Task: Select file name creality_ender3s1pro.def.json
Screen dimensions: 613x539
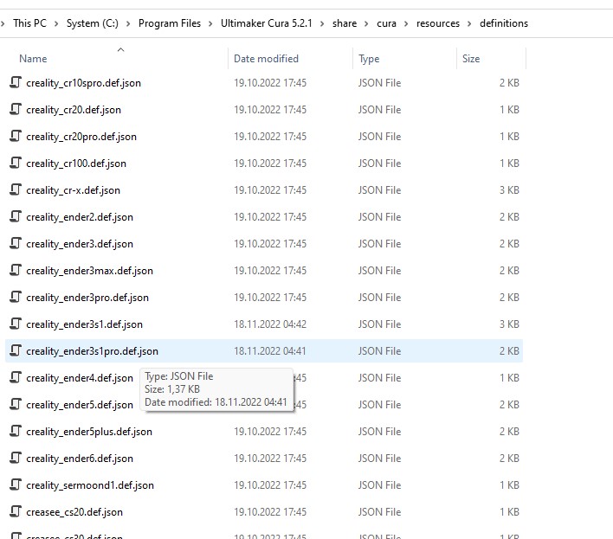Action: 93,351
